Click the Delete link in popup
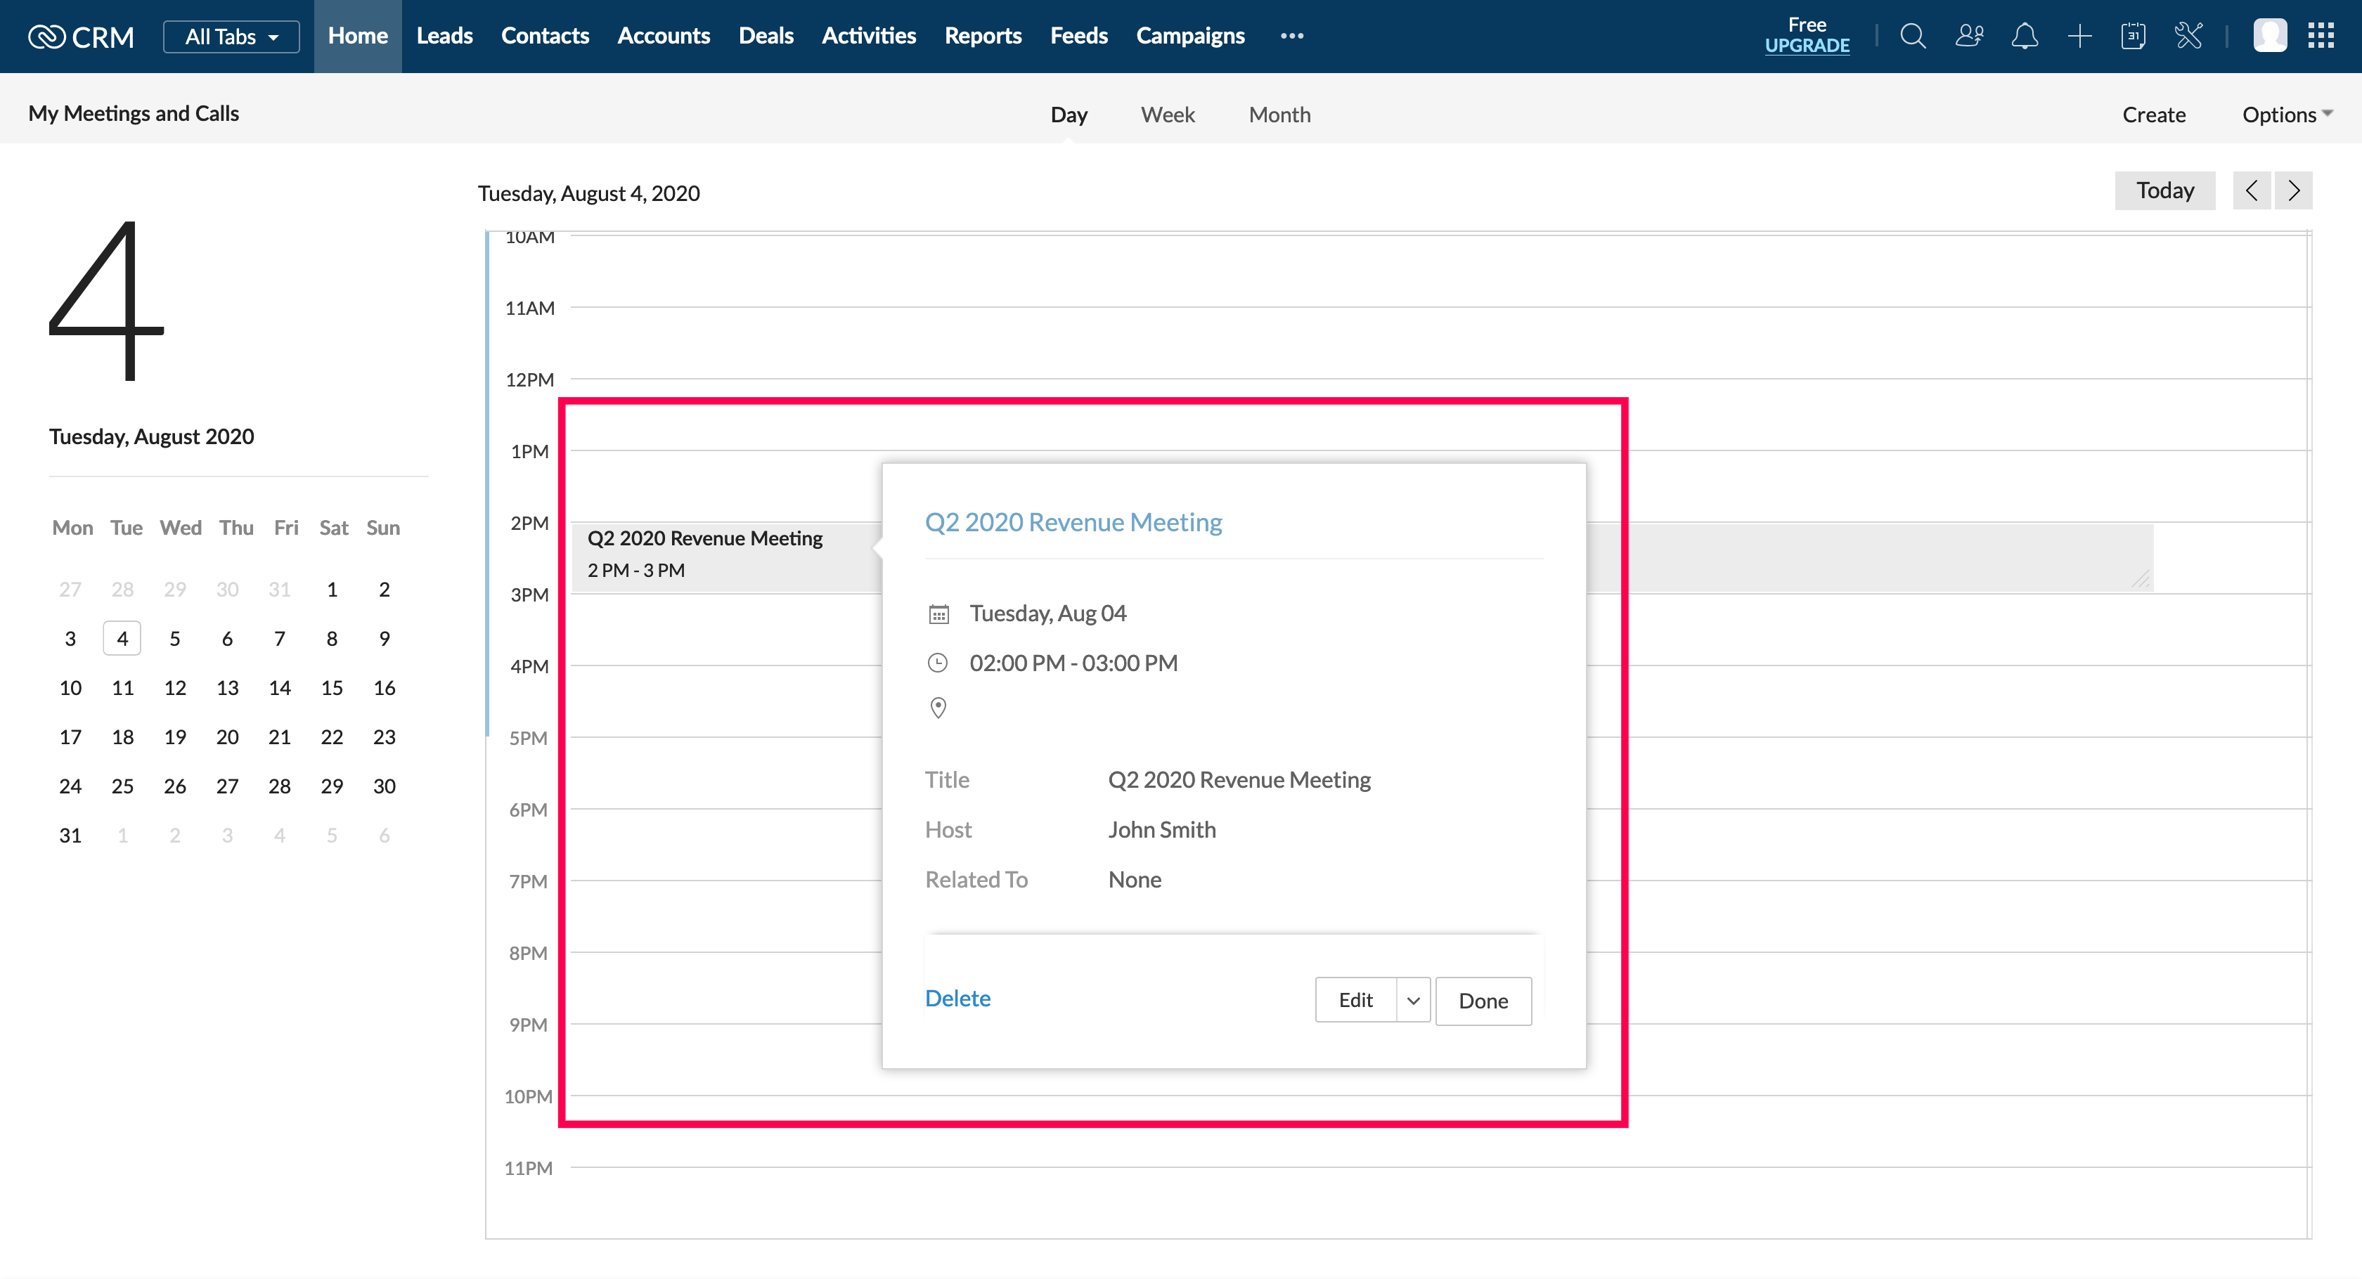The height and width of the screenshot is (1279, 2362). (957, 999)
